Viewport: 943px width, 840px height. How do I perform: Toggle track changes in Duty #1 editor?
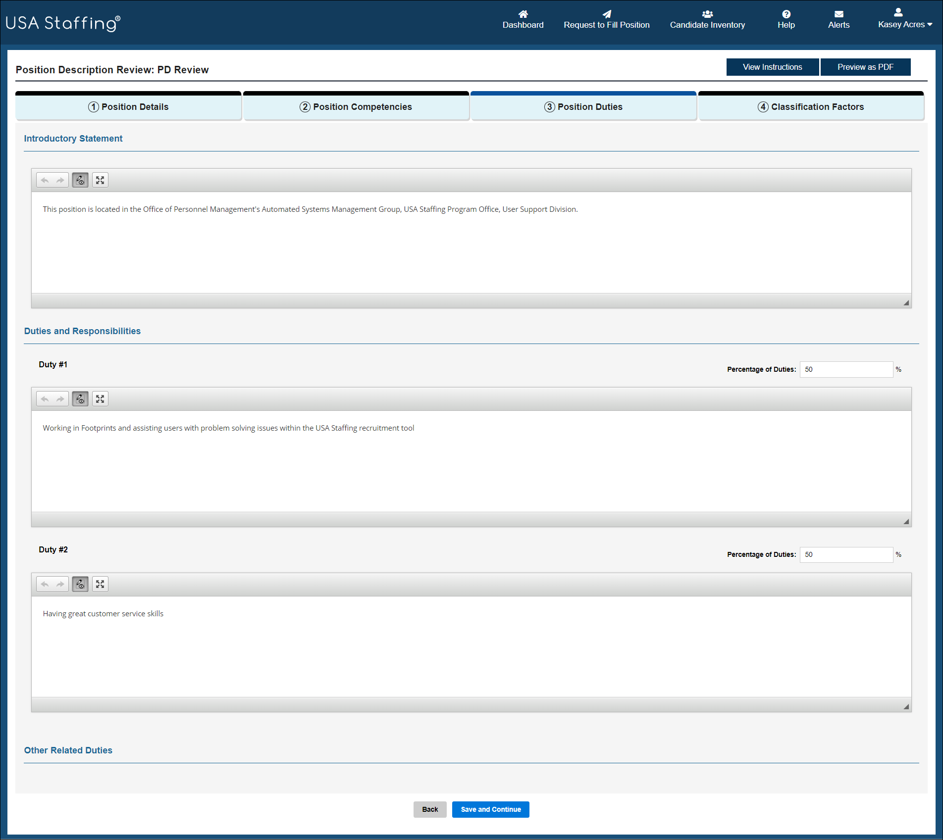point(80,399)
